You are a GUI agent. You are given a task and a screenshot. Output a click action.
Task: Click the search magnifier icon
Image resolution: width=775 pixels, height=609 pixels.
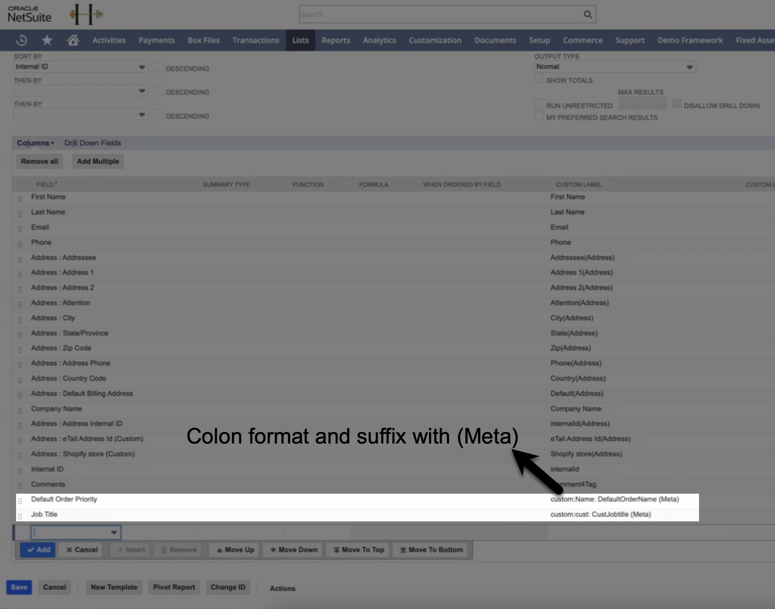coord(588,14)
